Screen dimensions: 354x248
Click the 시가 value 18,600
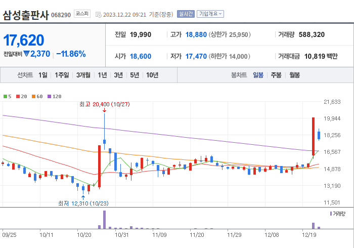141,56
